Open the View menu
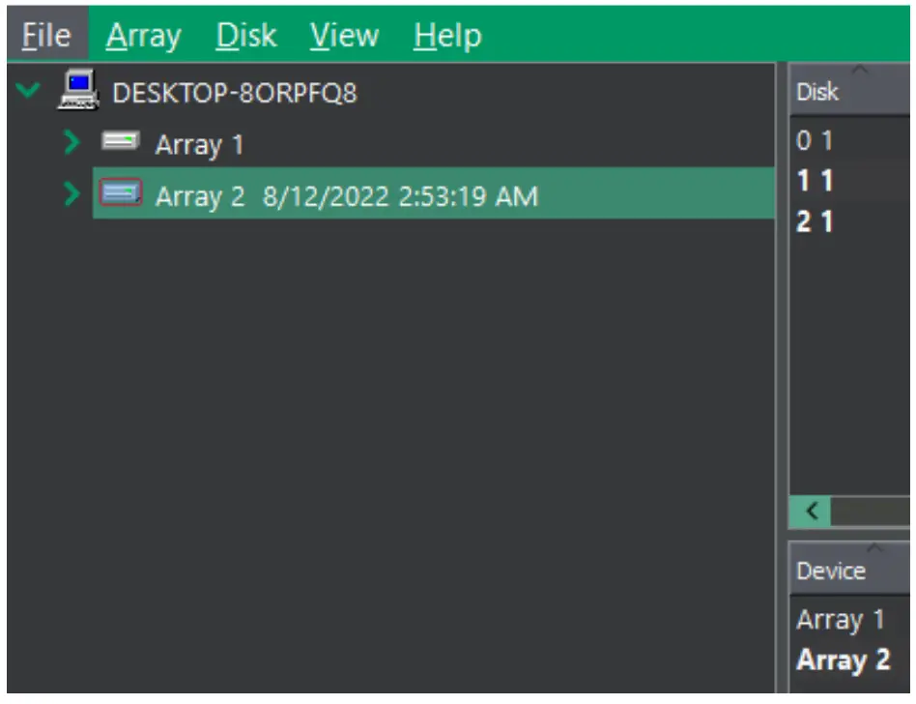This screenshot has width=916, height=704. tap(344, 36)
